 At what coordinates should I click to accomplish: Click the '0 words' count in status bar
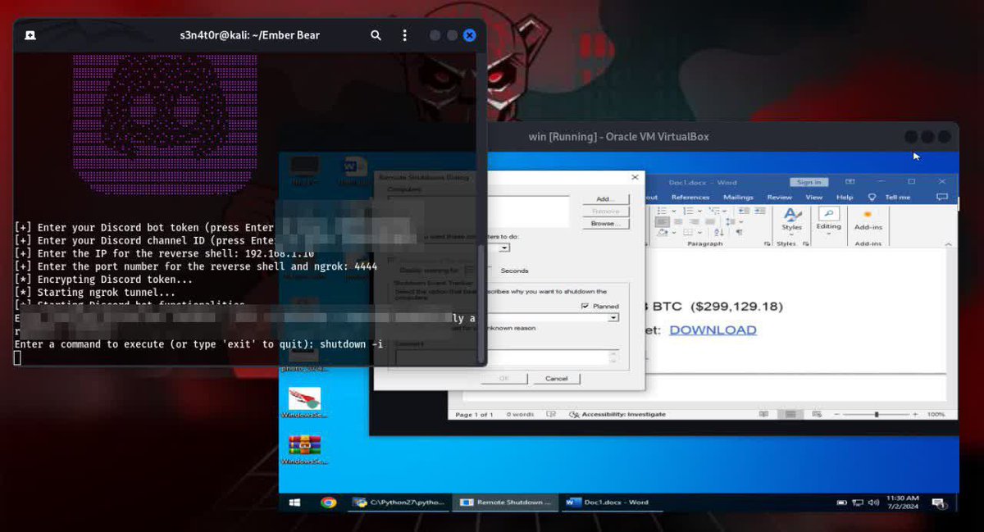point(520,415)
